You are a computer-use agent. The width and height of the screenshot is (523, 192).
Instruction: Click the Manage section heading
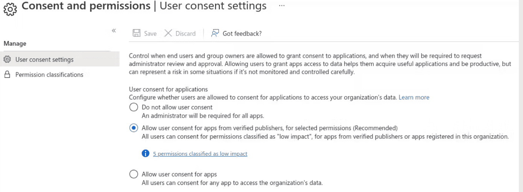tap(15, 43)
